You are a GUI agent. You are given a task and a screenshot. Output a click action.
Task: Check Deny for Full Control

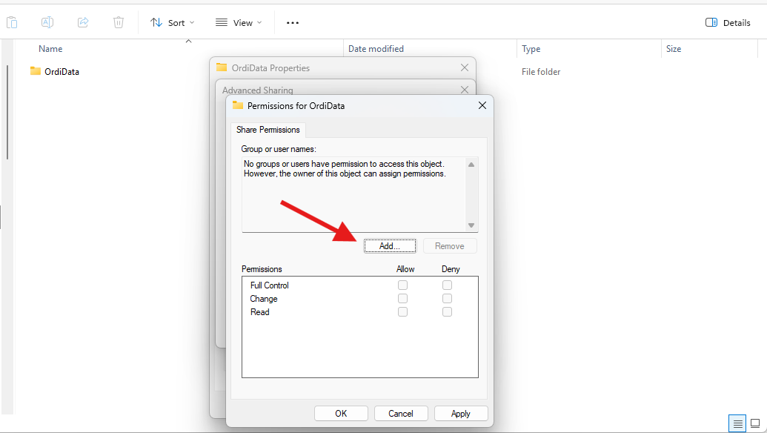coord(447,285)
